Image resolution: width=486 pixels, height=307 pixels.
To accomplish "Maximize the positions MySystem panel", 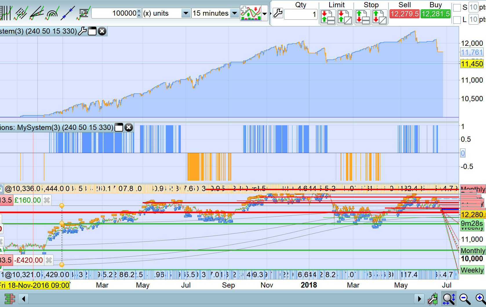I will point(119,127).
